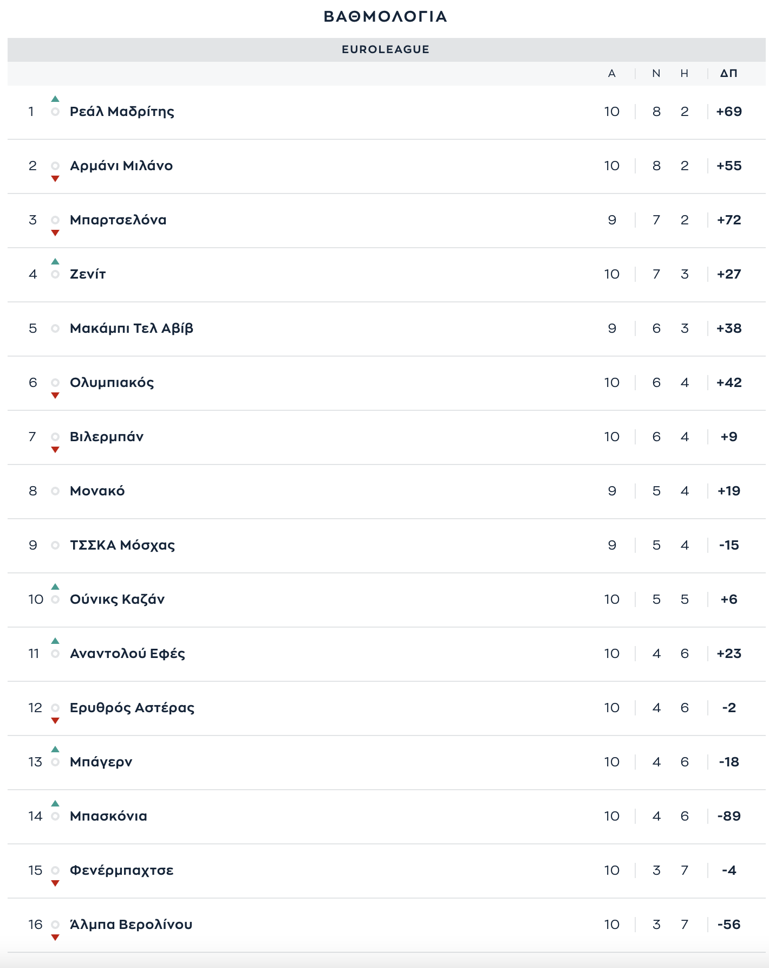Select the EUROLEAGUE header tab
This screenshot has width=769, height=968.
[x=386, y=49]
